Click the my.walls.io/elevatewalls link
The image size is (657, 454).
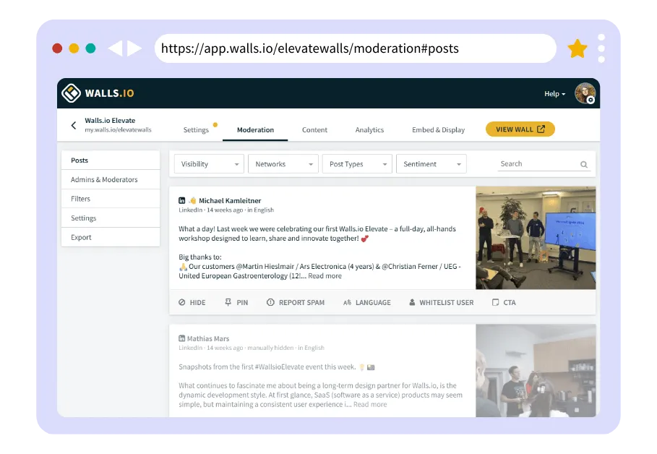coord(118,130)
